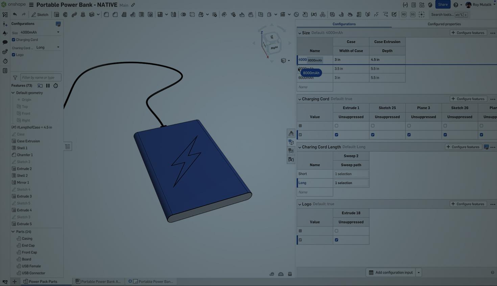The image size is (497, 286).
Task: Collapse the Size configuration section
Action: (300, 33)
